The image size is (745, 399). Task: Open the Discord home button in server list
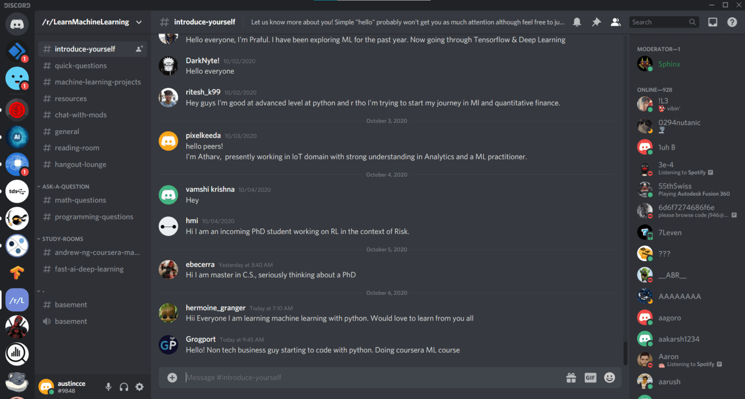tap(17, 24)
